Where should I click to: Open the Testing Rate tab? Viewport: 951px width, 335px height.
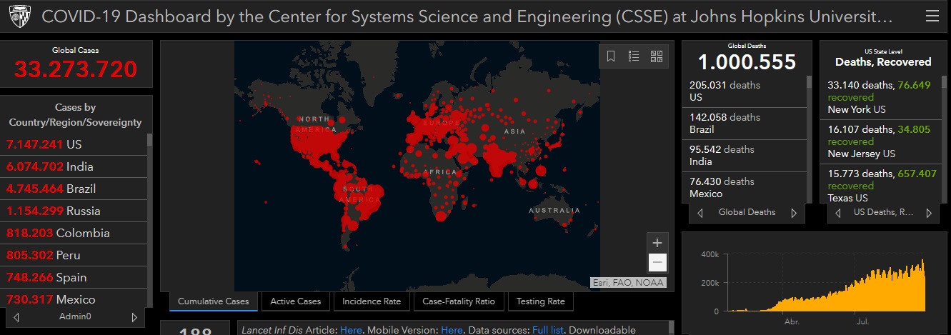tap(540, 301)
